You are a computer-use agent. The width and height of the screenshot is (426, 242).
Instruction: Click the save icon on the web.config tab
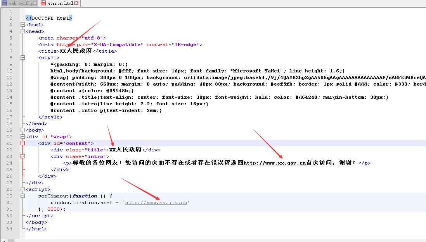pyautogui.click(x=4, y=3)
